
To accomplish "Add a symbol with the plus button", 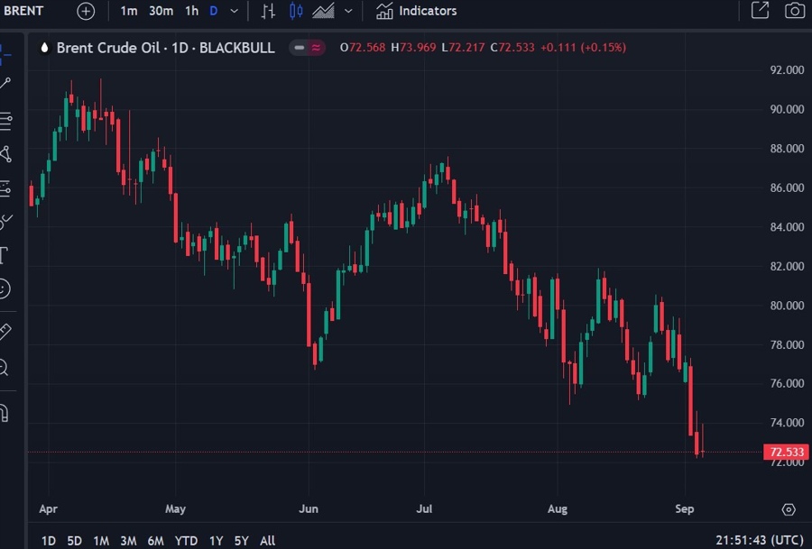I will [84, 11].
